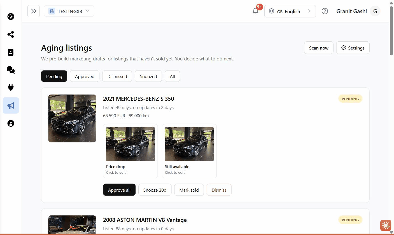Click Approve all for Mercedes-Benz S 350
The height and width of the screenshot is (235, 394).
tap(119, 190)
